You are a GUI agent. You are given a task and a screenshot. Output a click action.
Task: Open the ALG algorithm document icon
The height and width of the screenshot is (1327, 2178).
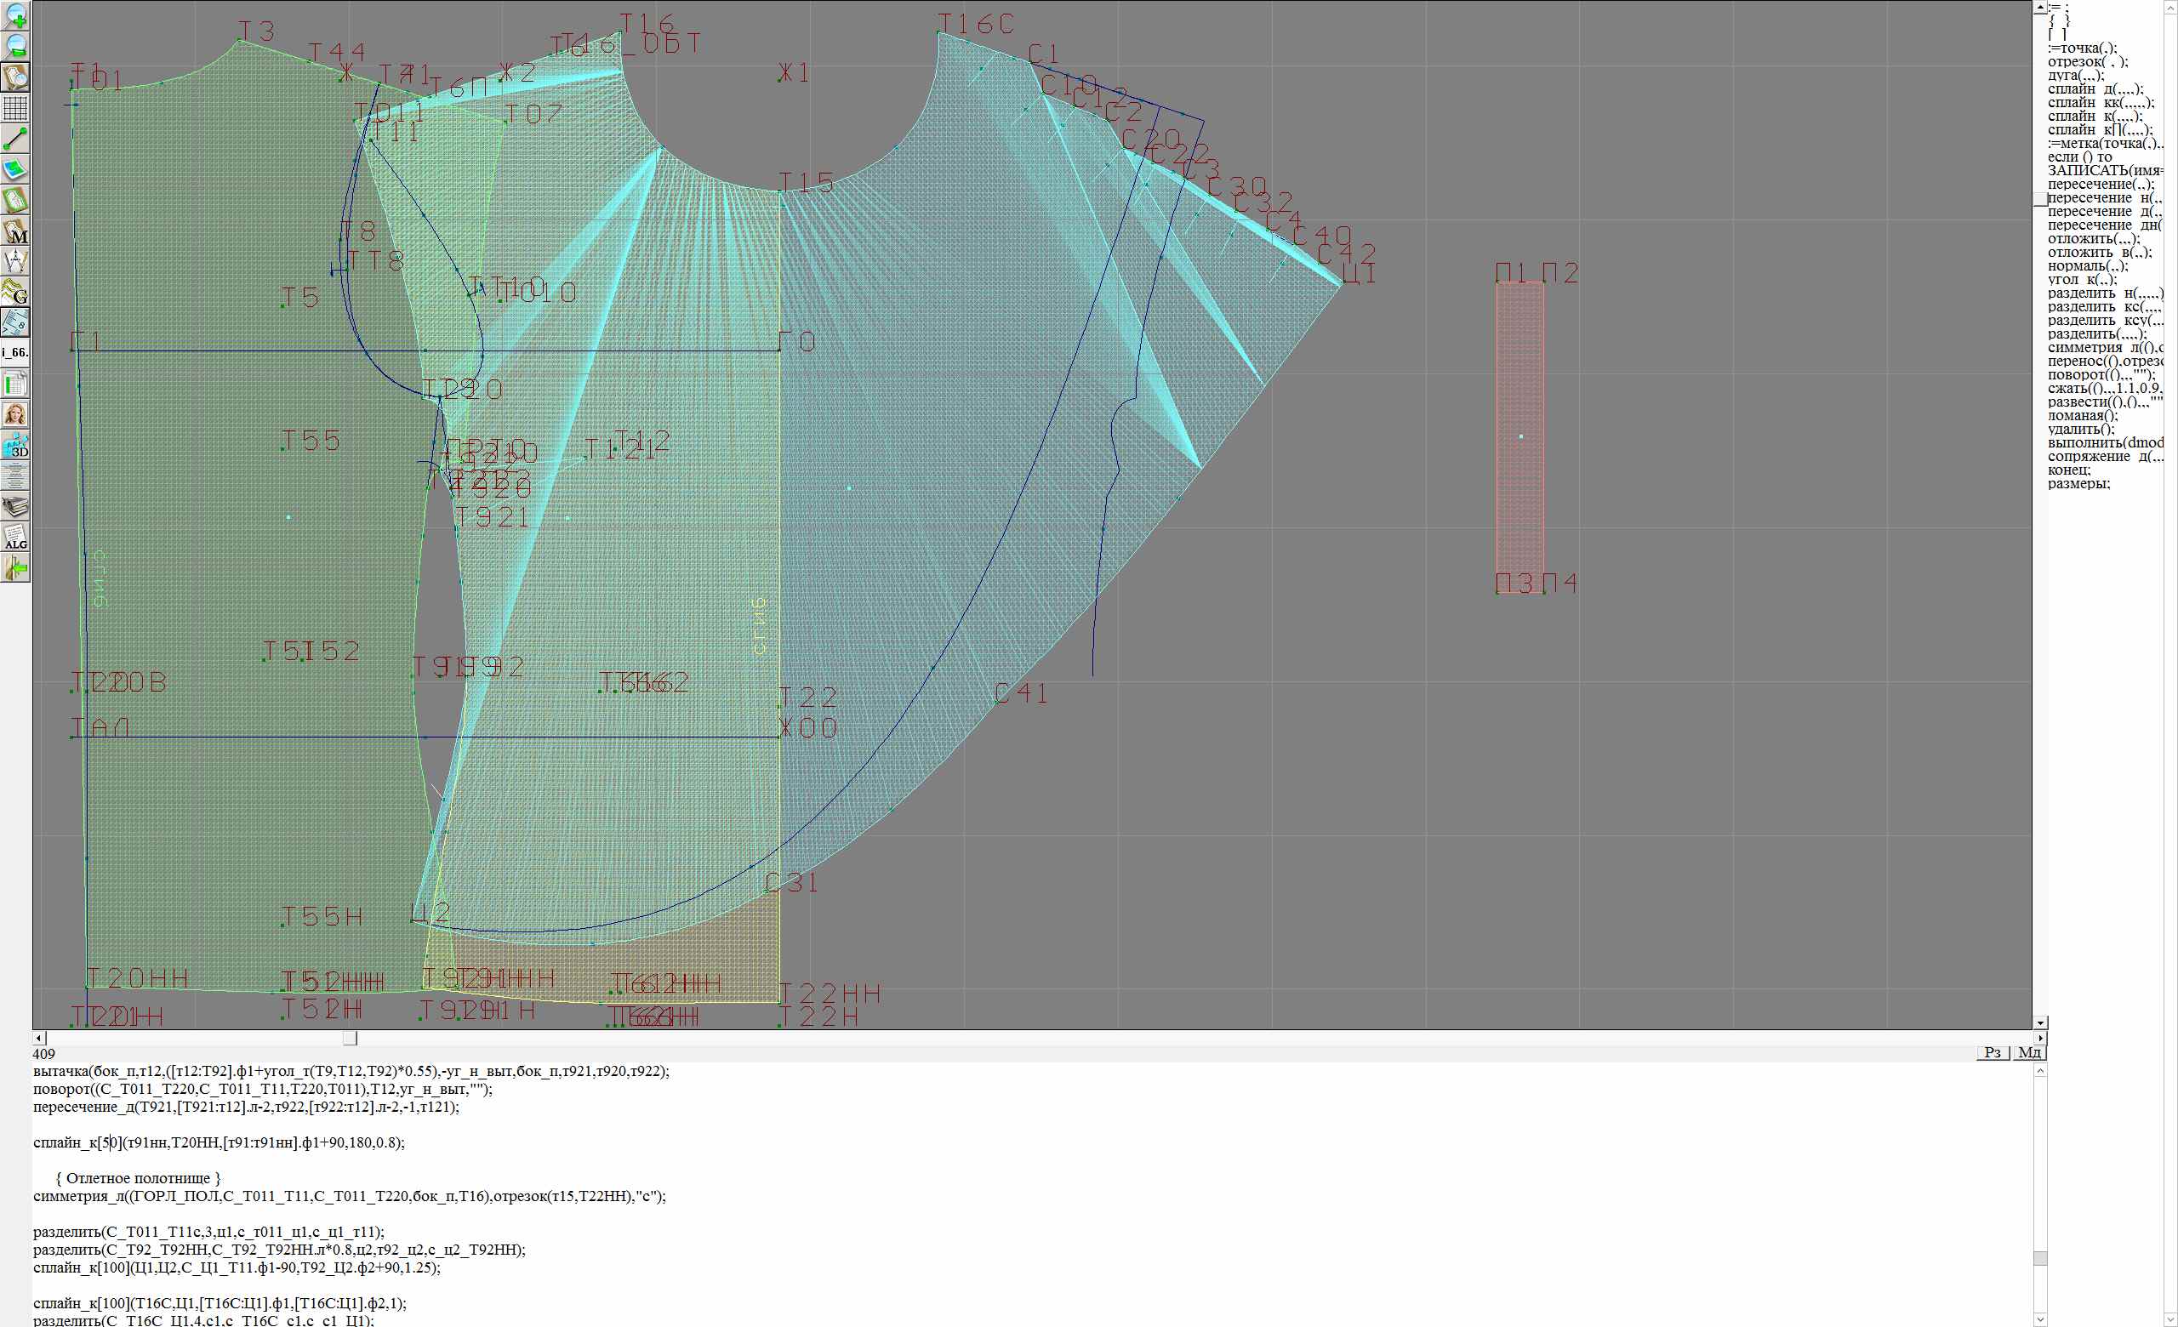(16, 537)
